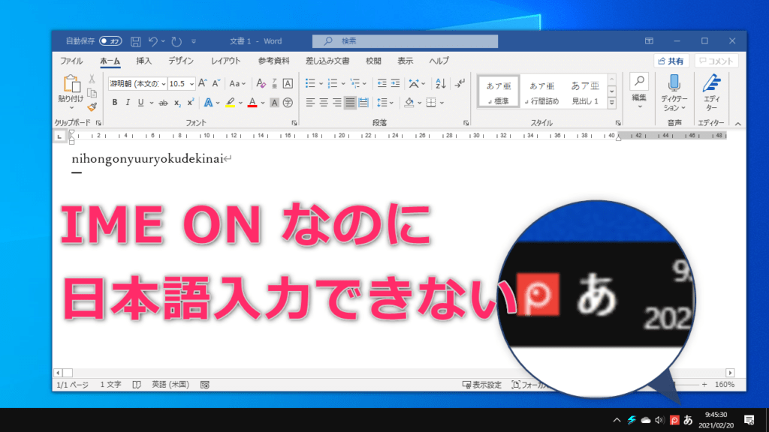Open the 挿入 ribbon tab

point(144,61)
